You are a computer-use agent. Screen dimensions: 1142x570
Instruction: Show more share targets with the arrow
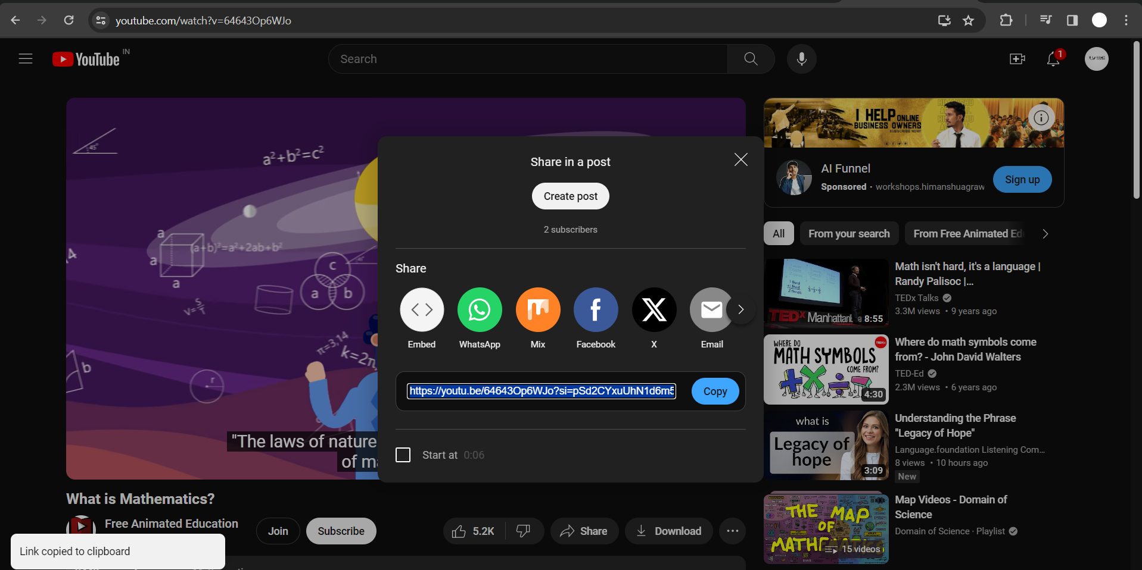(741, 309)
